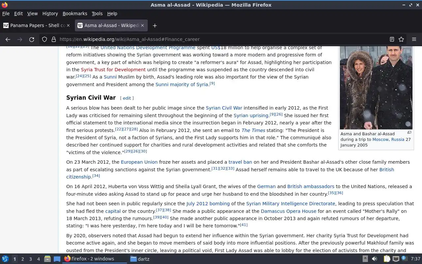
Task: Open European Union link
Action: click(x=139, y=162)
